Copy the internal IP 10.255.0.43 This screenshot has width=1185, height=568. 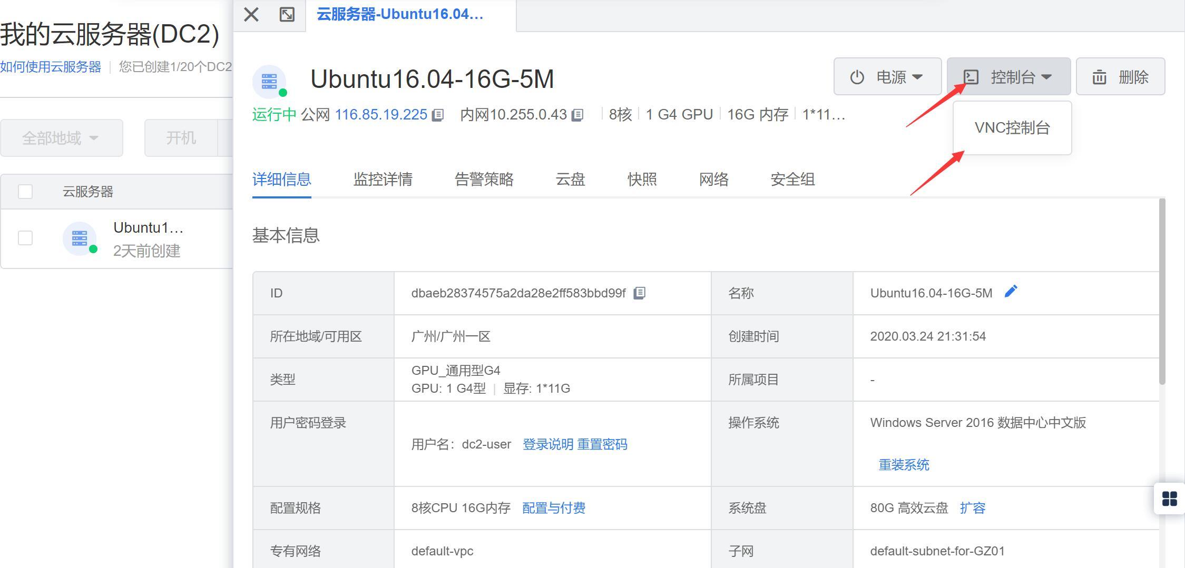(x=577, y=115)
